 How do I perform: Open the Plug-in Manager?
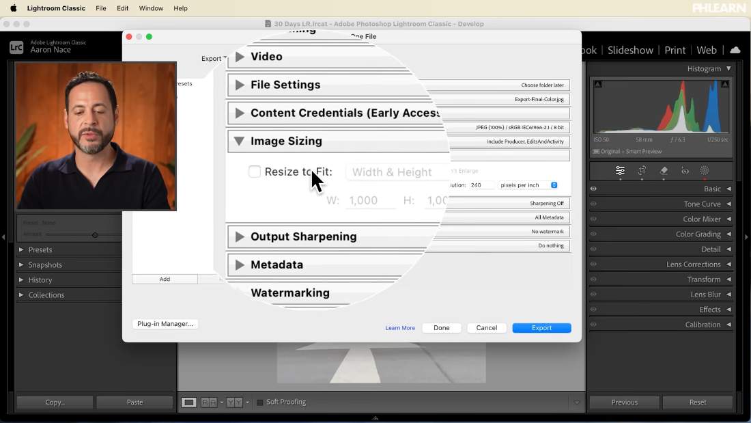(x=165, y=324)
